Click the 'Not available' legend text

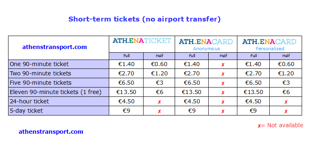click(x=285, y=125)
